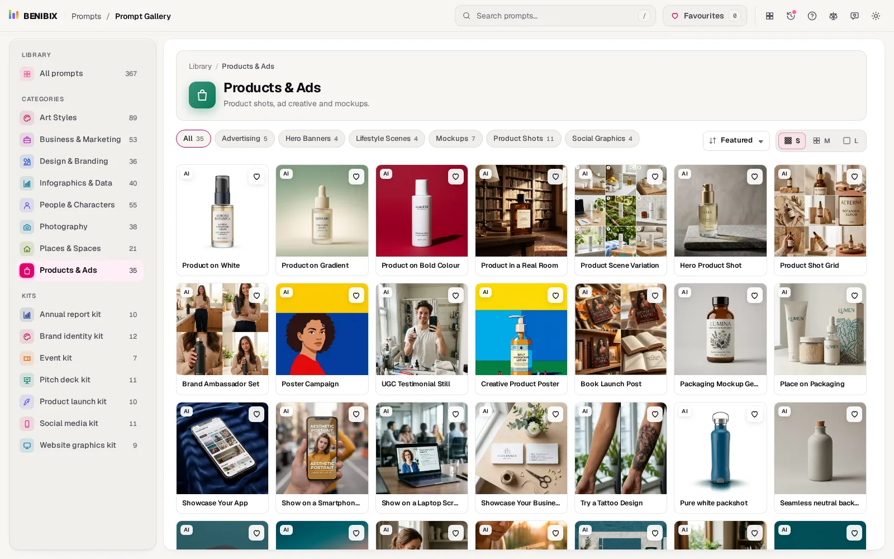The width and height of the screenshot is (894, 559).
Task: Click the Pitch deck kit presentation icon
Action: tap(27, 380)
